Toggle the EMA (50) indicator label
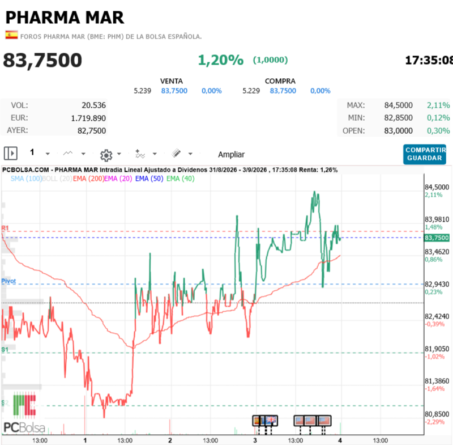The height and width of the screenshot is (445, 453). 149,179
